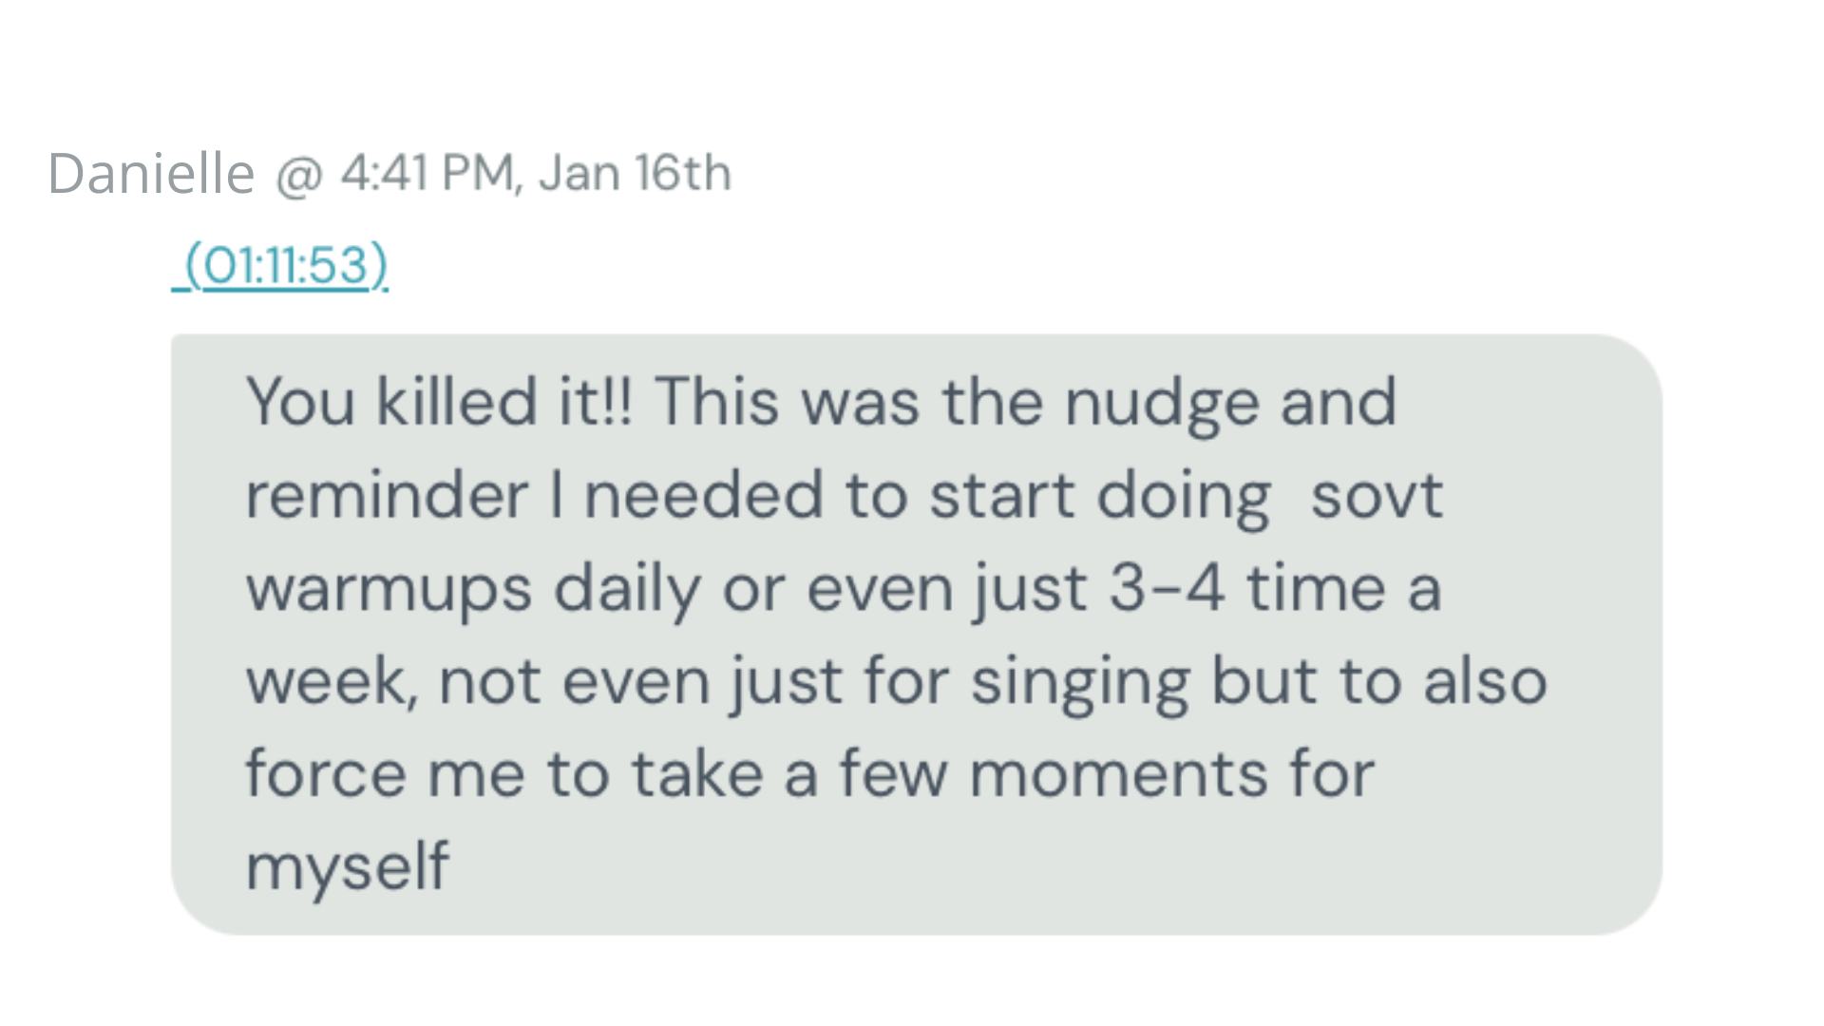The width and height of the screenshot is (1824, 1026).
Task: Click the word "daily" in the comment
Action: pos(626,591)
